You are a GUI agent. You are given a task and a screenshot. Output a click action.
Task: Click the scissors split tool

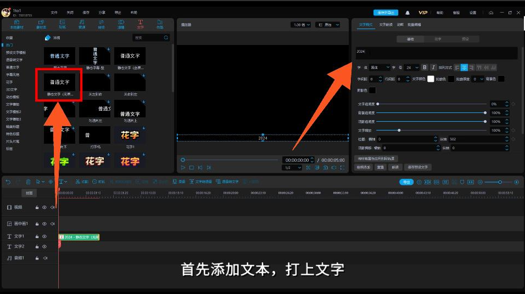(81, 182)
